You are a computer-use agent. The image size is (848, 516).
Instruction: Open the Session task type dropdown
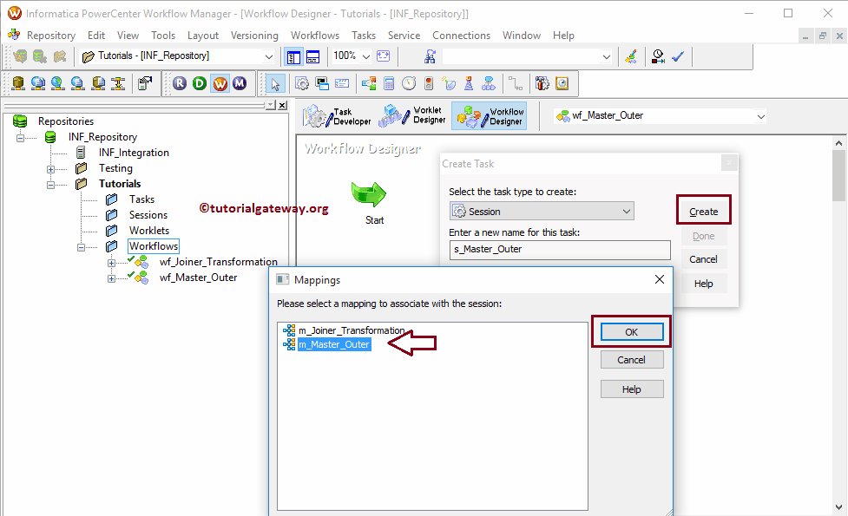coord(627,212)
